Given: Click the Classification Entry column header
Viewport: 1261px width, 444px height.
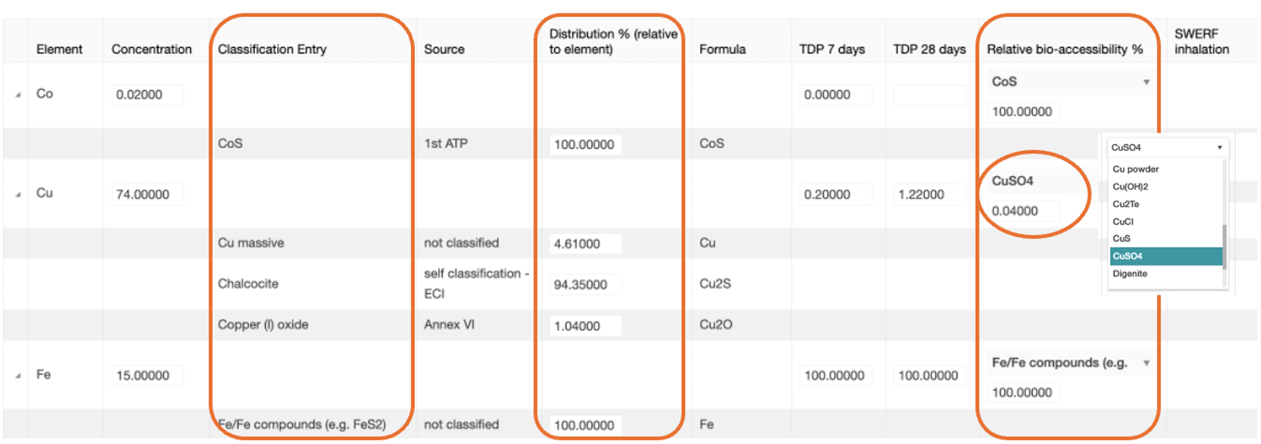Looking at the screenshot, I should click(x=272, y=49).
